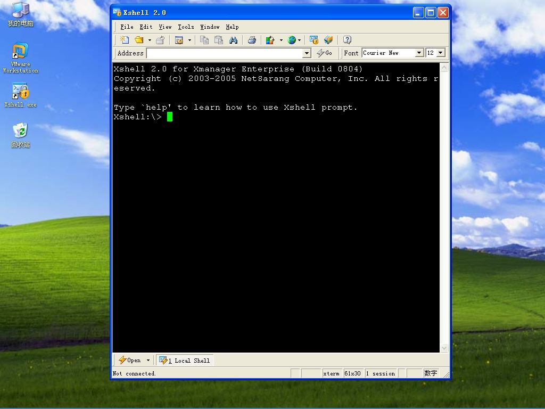Click the Go button
Viewport: 545px width, 409px height.
pyautogui.click(x=324, y=53)
